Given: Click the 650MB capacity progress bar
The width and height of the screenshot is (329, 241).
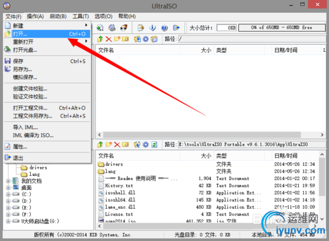Looking at the screenshot, I should pyautogui.click(x=282, y=28).
